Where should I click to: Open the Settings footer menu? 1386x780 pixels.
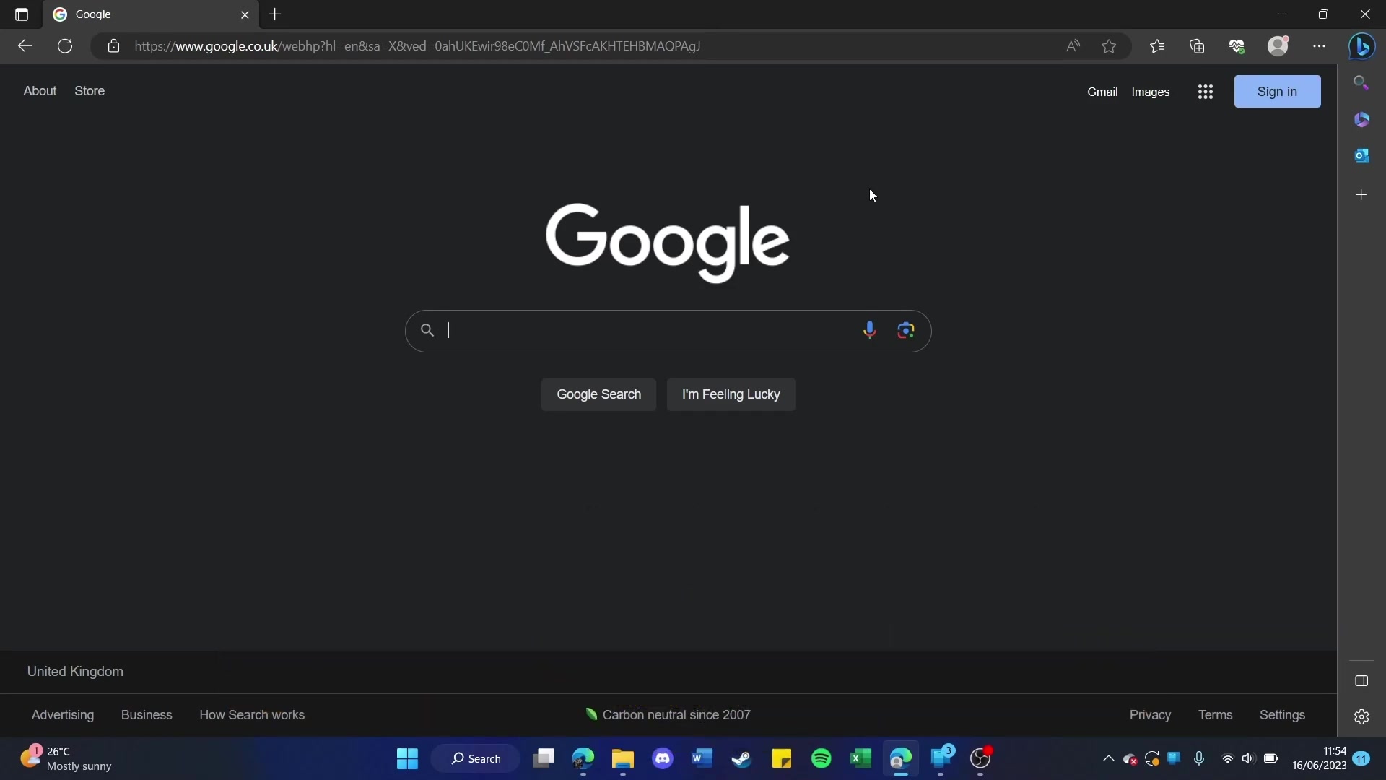[x=1282, y=715]
